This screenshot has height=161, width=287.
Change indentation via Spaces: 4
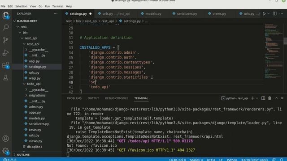click(196, 160)
